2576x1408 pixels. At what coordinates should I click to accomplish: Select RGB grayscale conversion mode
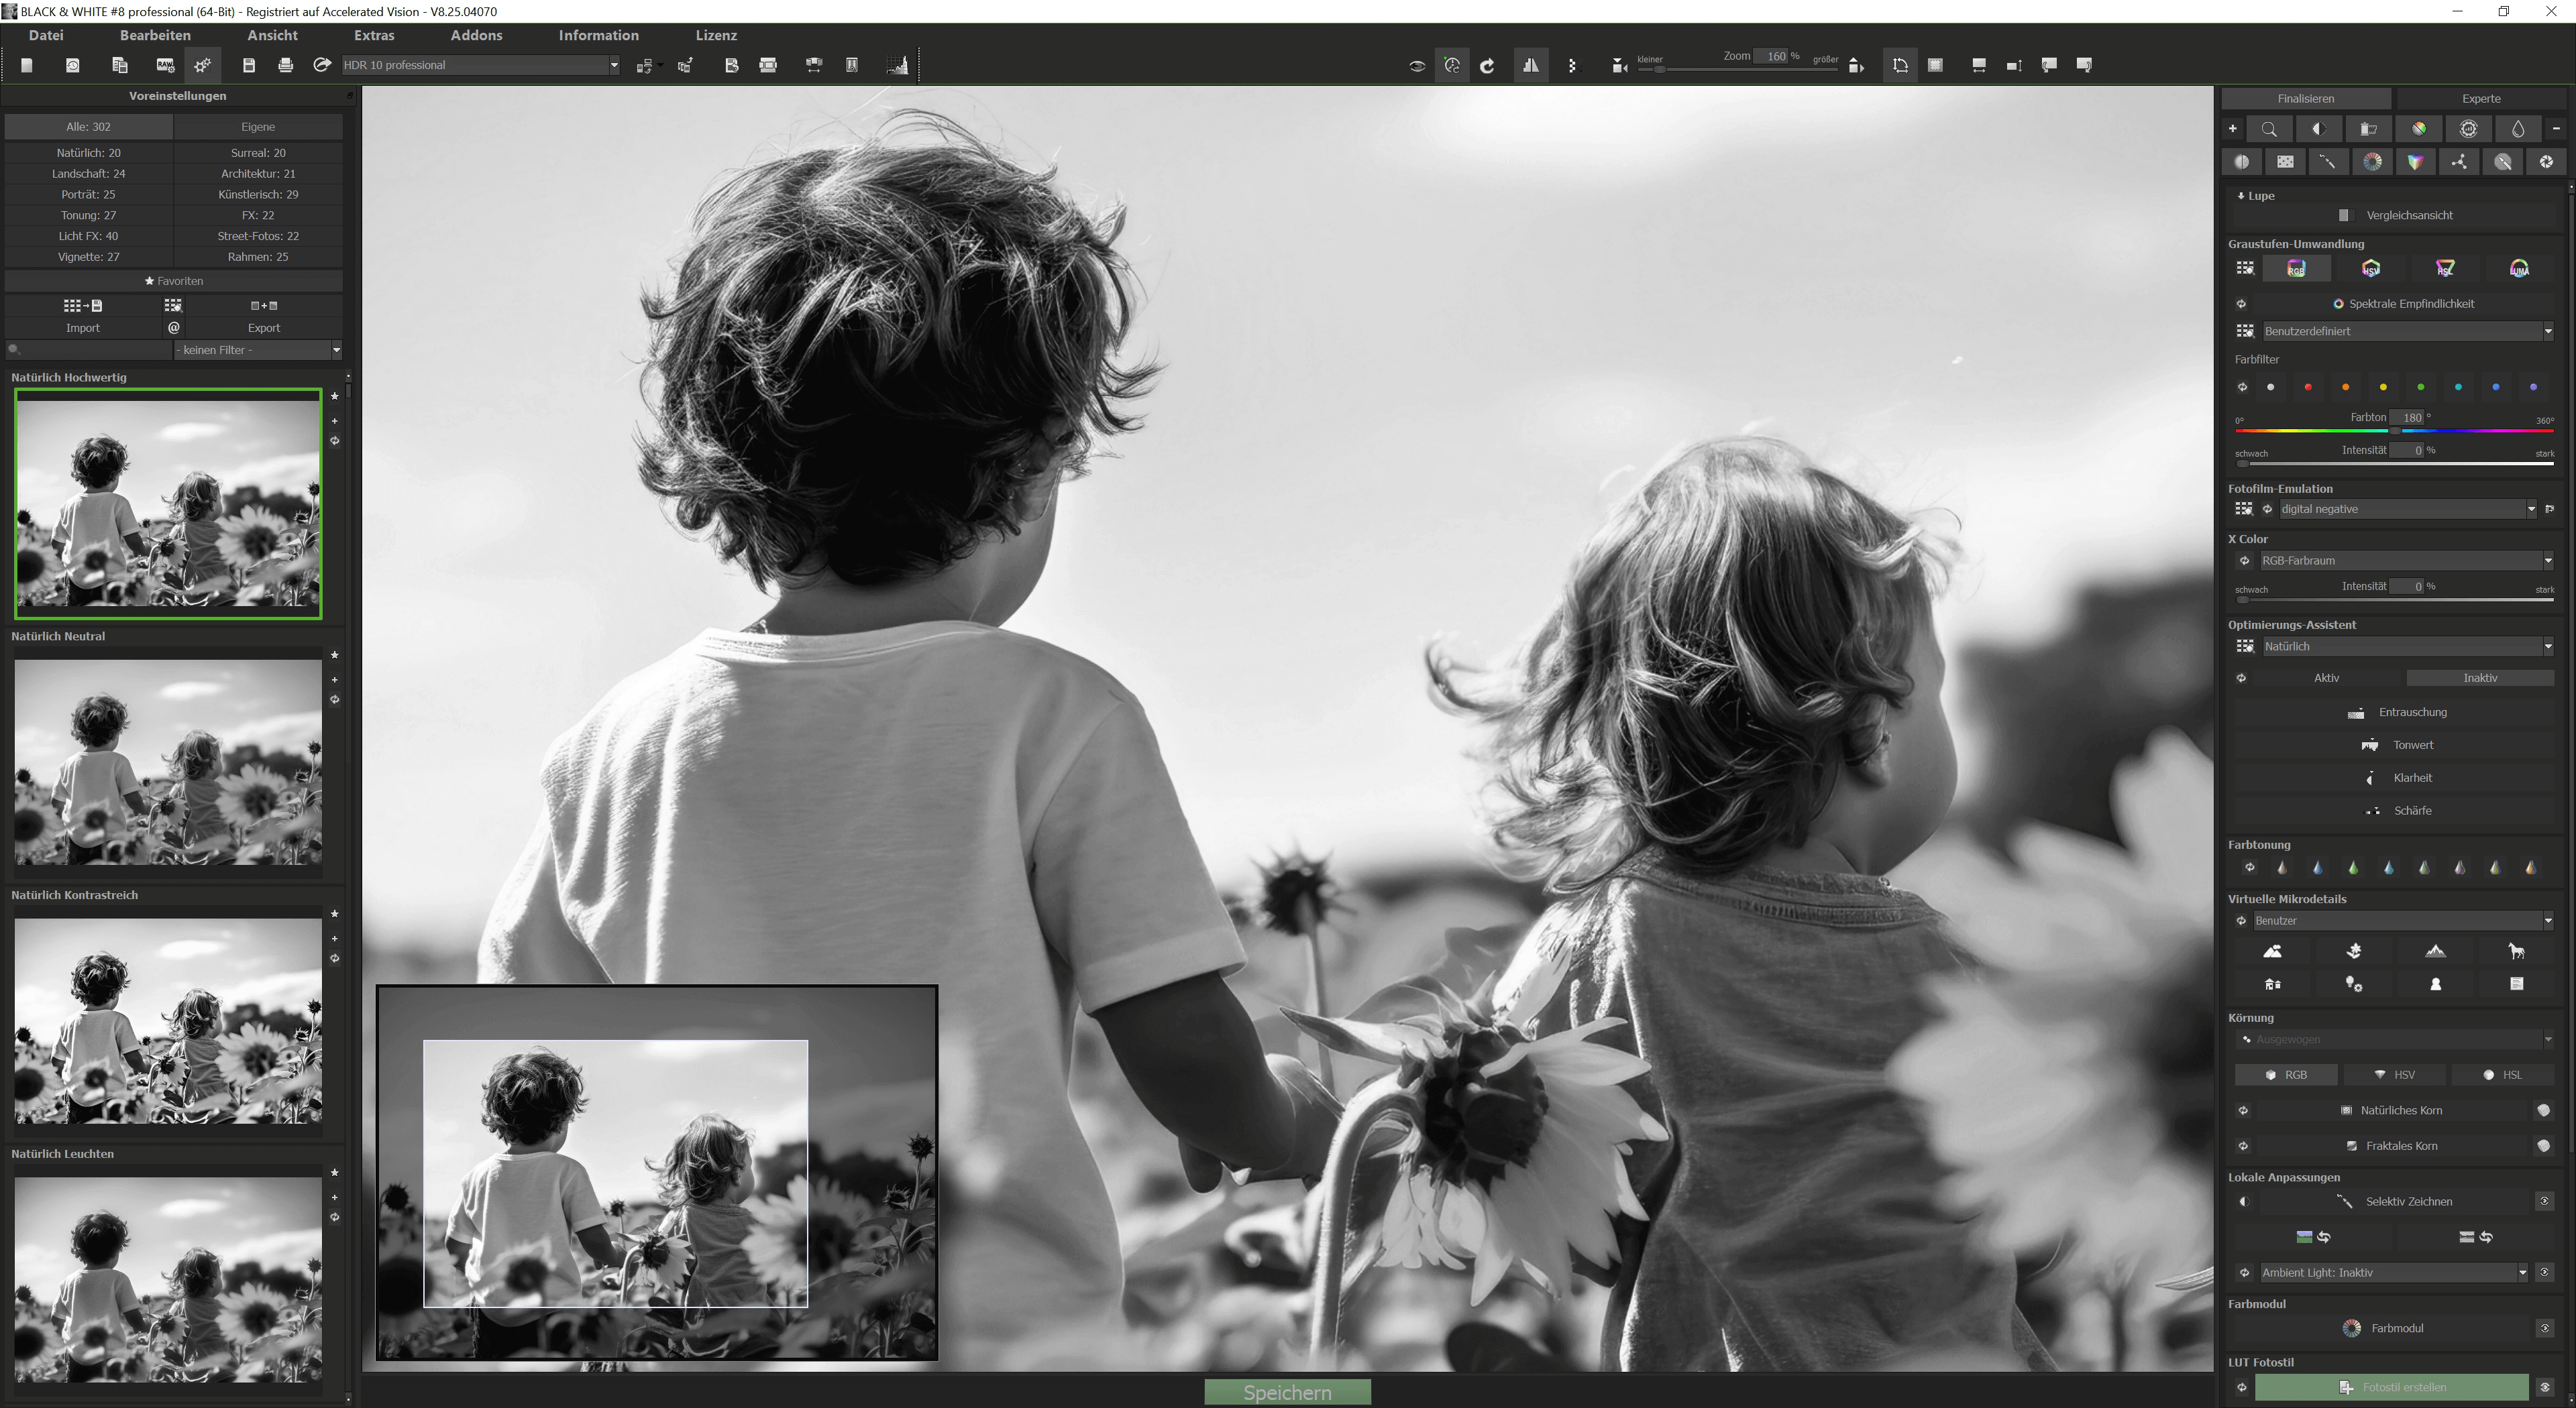2296,268
